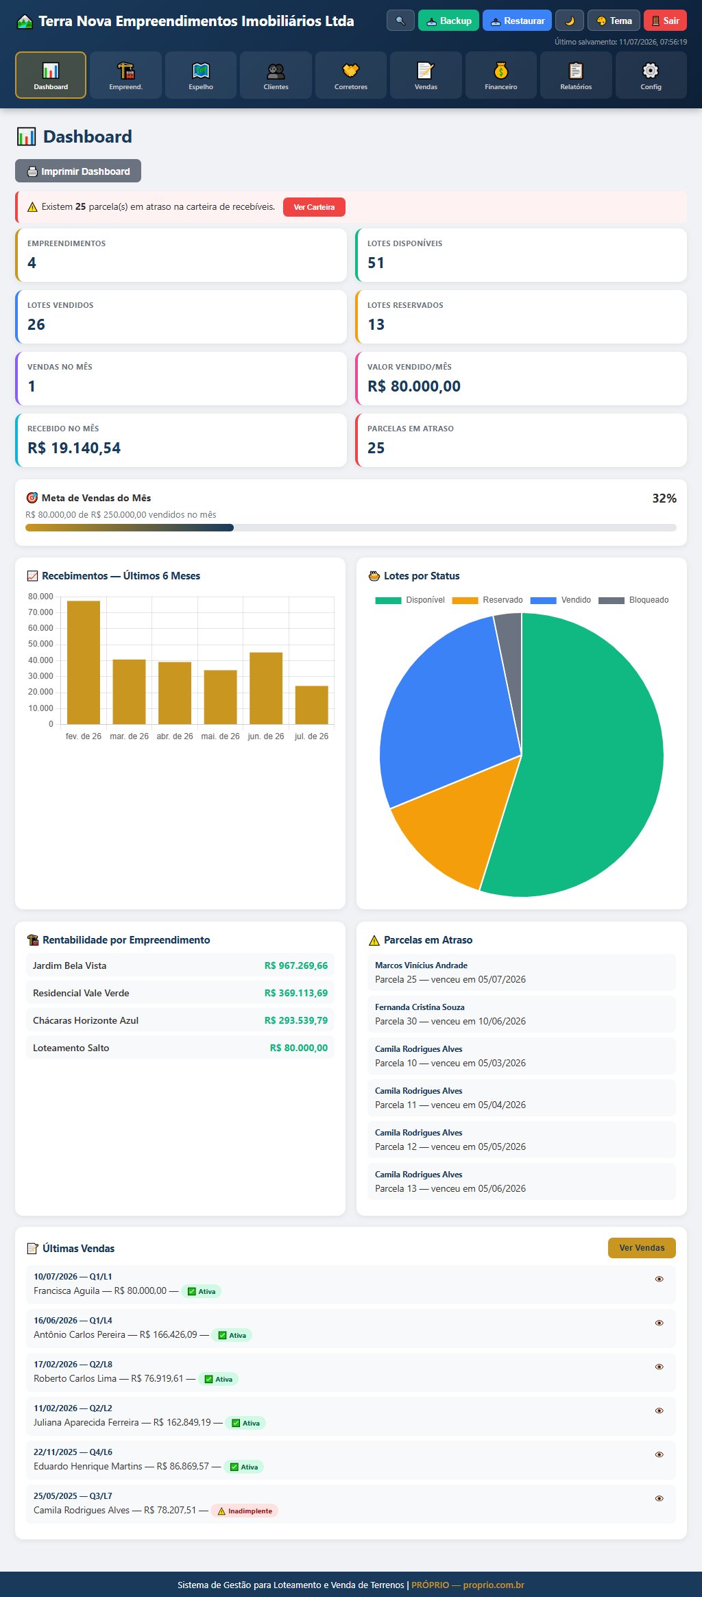702x1597 pixels.
Task: Click the Ativa badge on Francisca Aguila sale
Action: click(x=202, y=1291)
